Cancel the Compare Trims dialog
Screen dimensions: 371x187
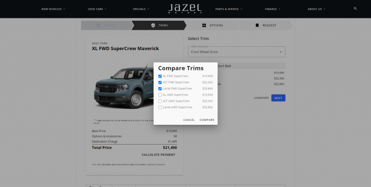pos(189,120)
